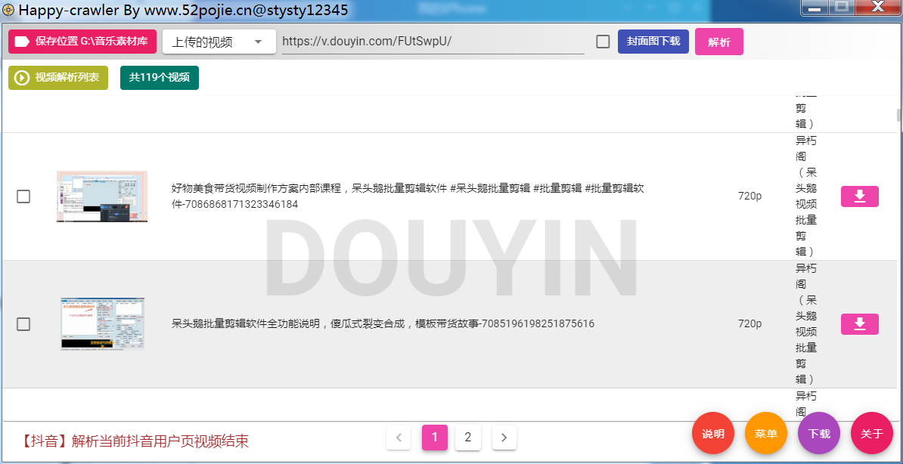This screenshot has width=903, height=464.
Task: Click the 封面图下载 button
Action: [653, 42]
